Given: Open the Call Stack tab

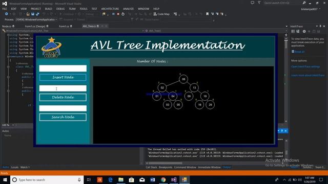Looking at the screenshot, I should [151, 167].
